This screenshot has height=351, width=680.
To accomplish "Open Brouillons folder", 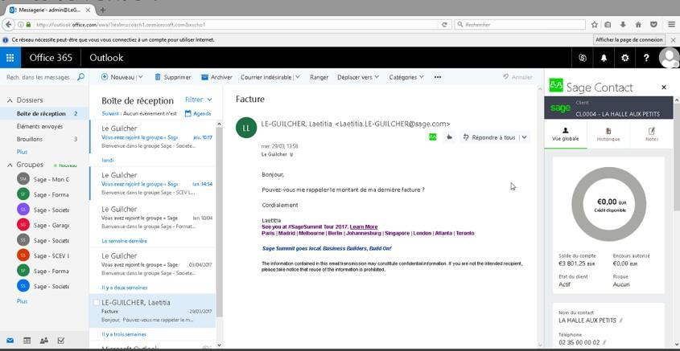I will tap(43, 140).
